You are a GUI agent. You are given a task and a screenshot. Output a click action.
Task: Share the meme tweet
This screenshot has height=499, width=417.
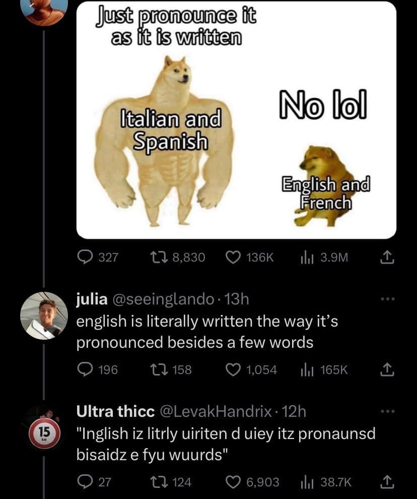point(387,258)
